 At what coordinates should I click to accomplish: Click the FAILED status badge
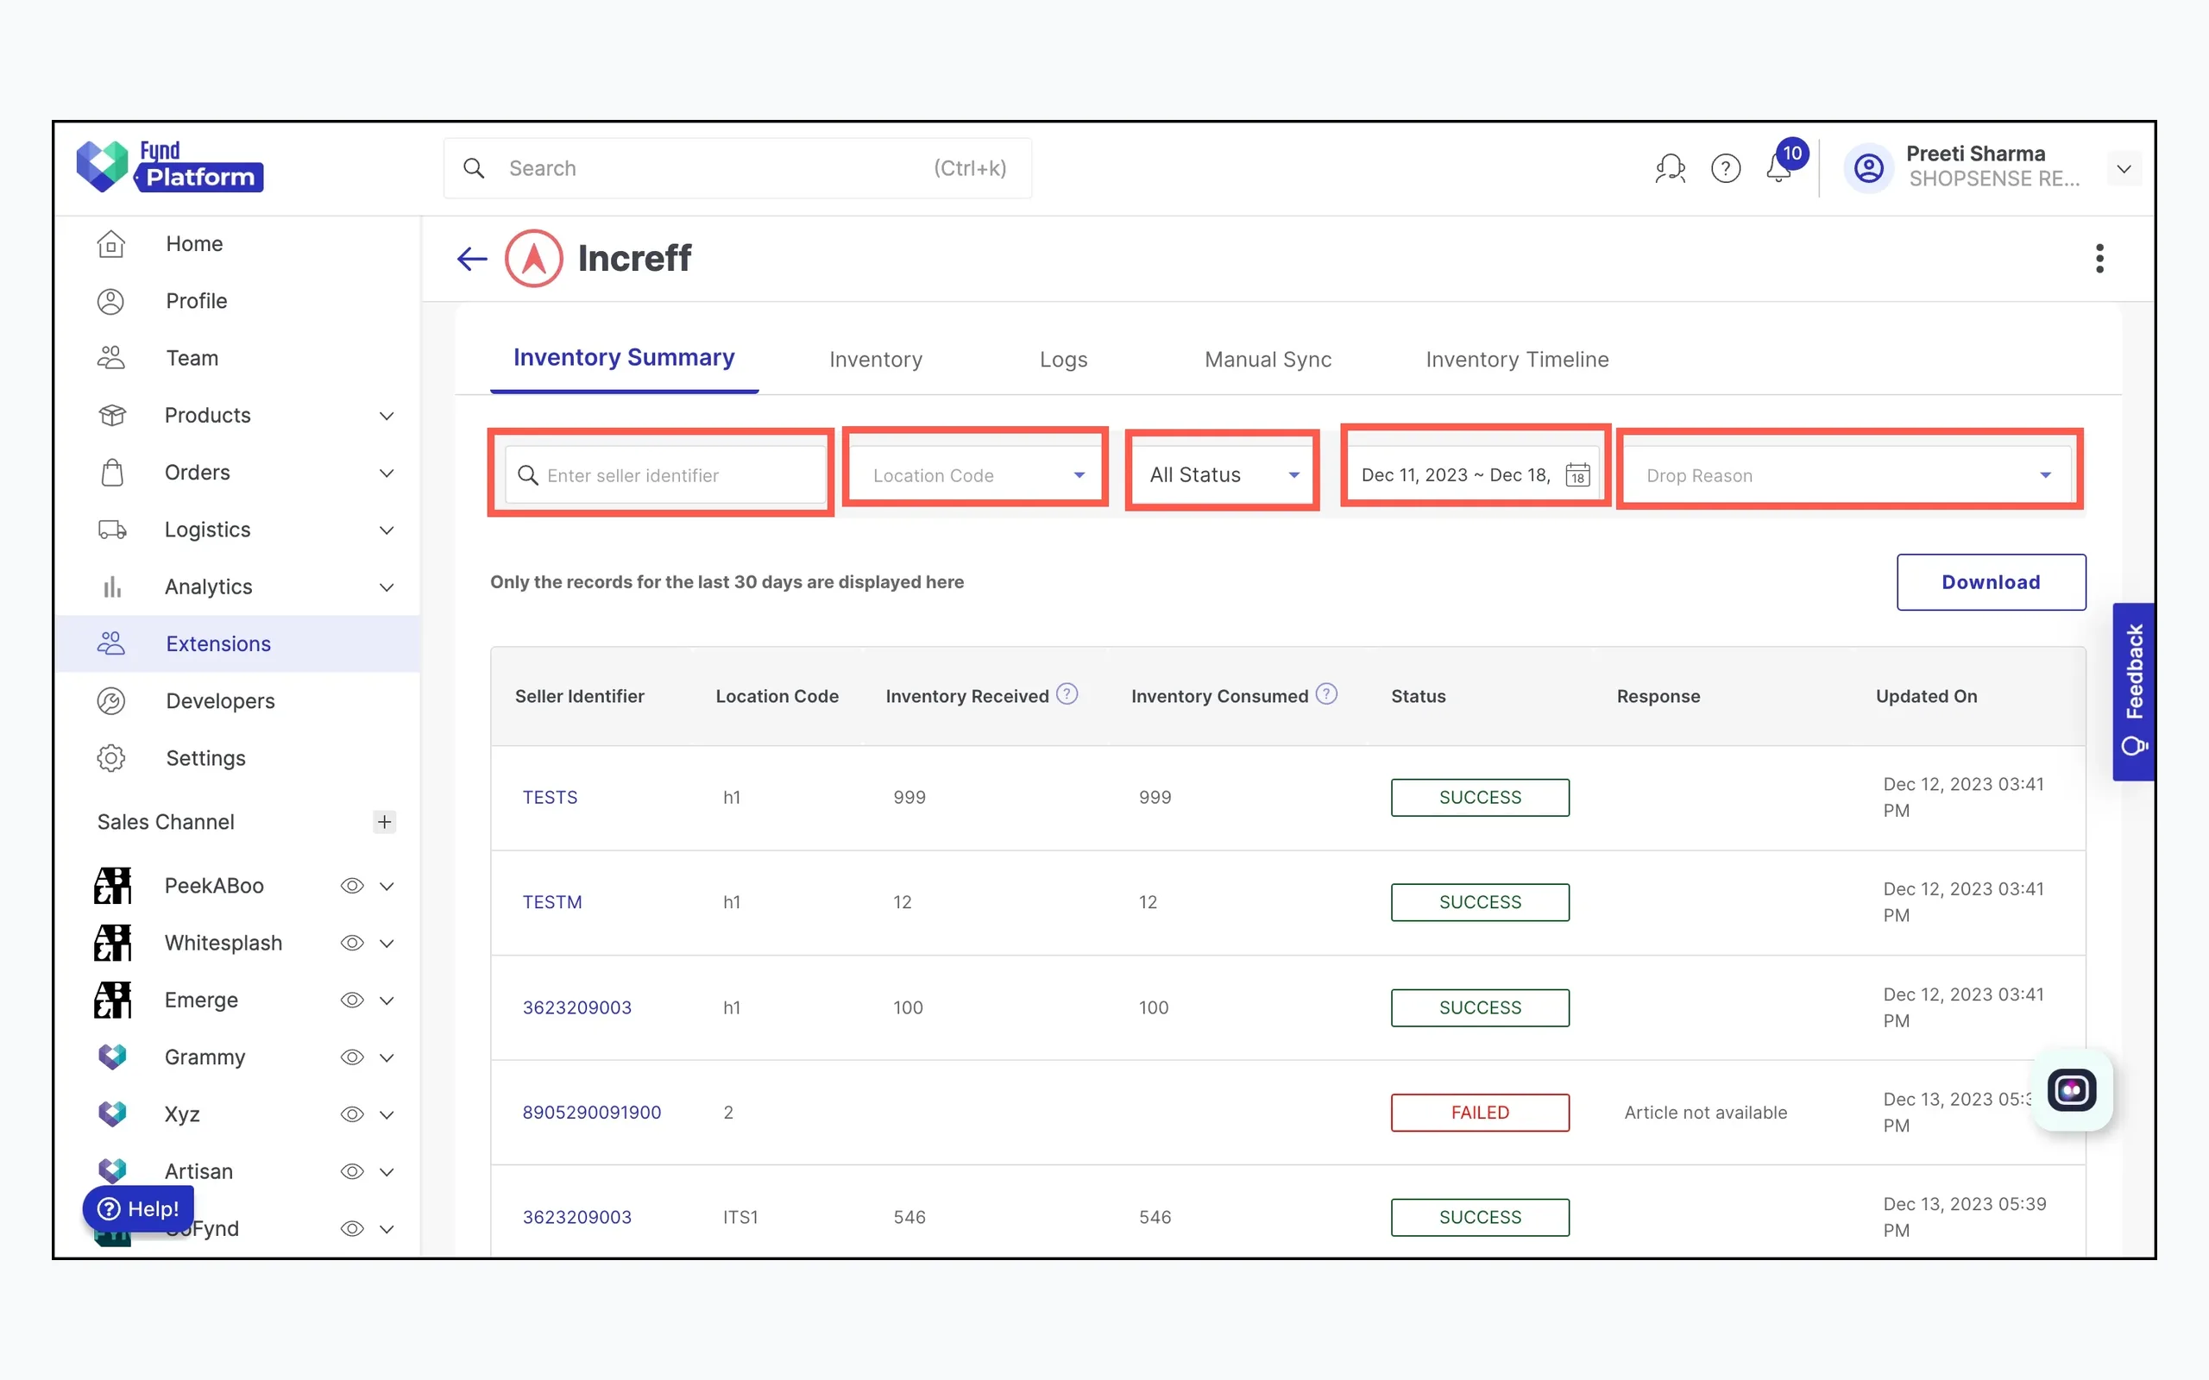point(1480,1113)
